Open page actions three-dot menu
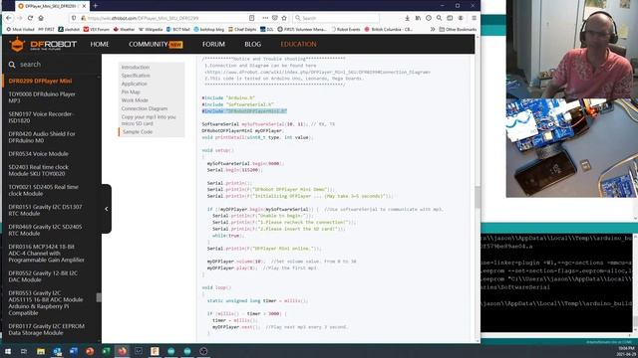This screenshot has height=358, width=638. click(x=265, y=18)
